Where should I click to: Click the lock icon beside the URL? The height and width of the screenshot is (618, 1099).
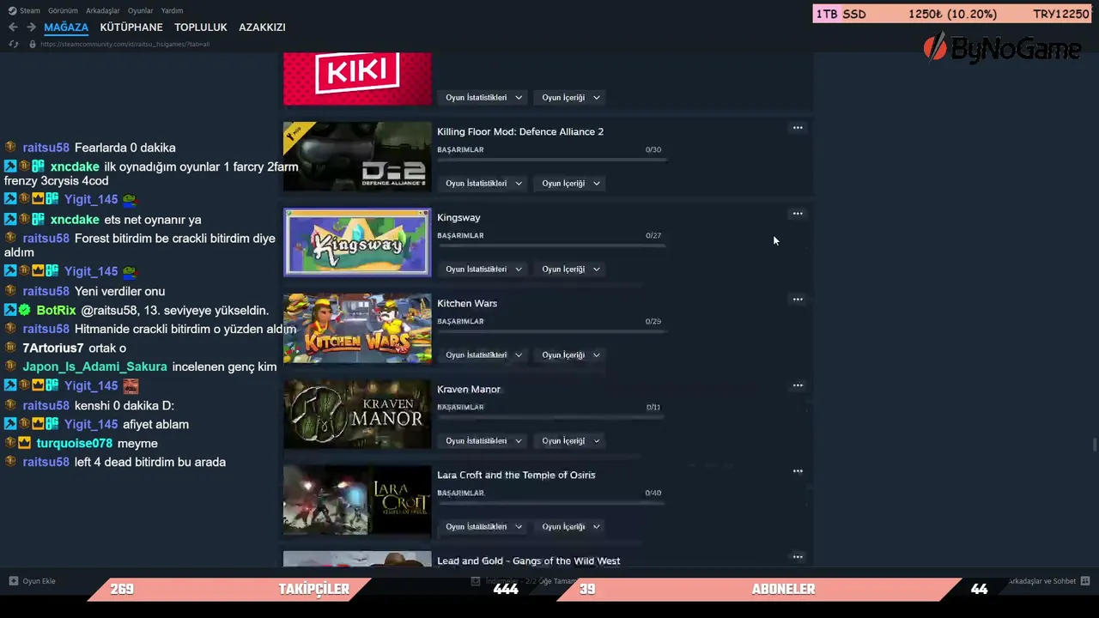(x=32, y=44)
